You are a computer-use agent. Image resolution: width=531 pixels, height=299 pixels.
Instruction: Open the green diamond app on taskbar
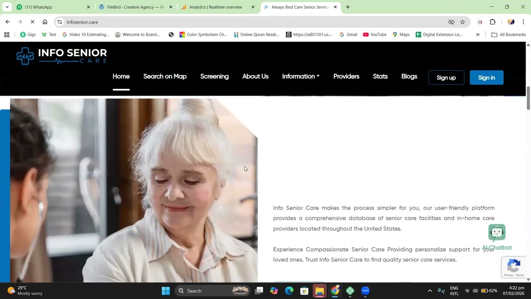pyautogui.click(x=350, y=291)
